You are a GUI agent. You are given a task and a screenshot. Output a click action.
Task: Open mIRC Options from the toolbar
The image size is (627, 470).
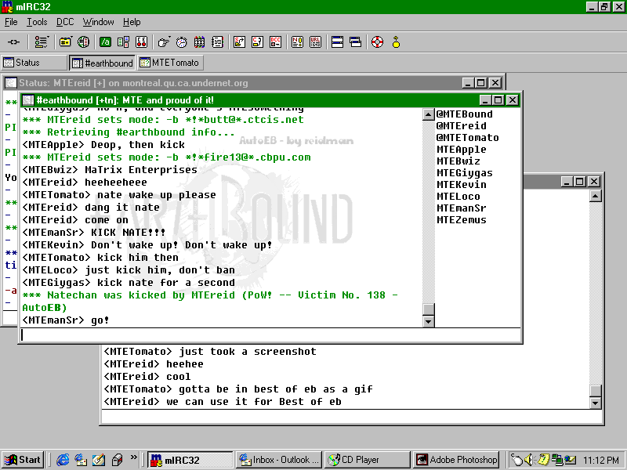[41, 42]
